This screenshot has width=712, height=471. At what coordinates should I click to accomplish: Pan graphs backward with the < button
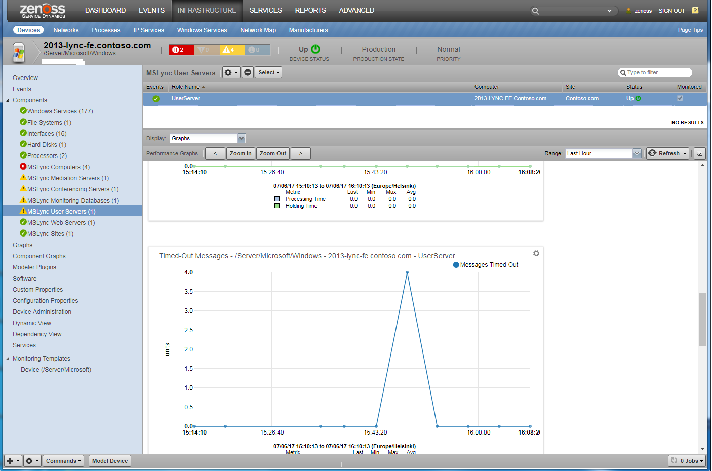(x=215, y=153)
